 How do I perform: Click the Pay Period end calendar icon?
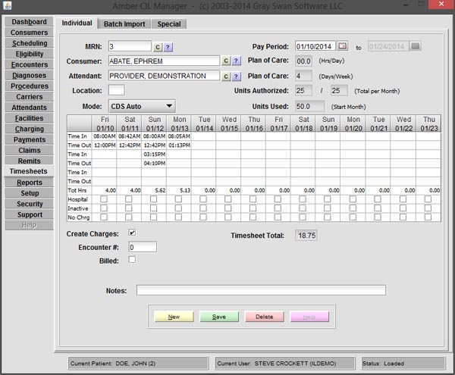pos(415,46)
